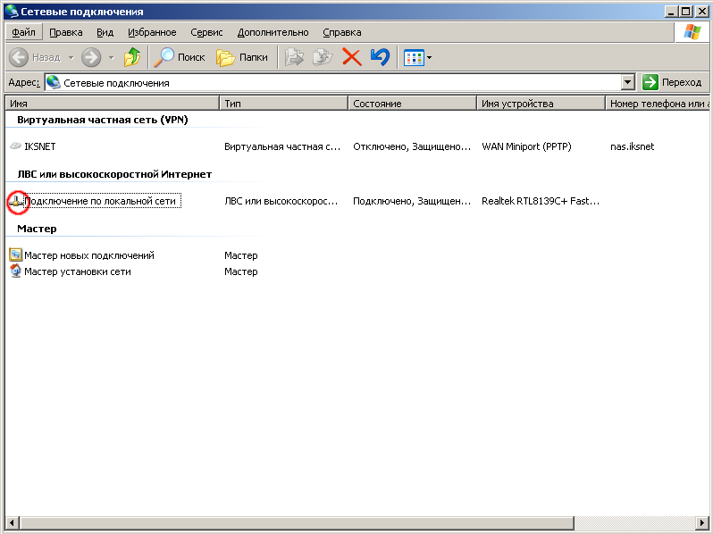Open the Справка menu
Screen dimensions: 713x534
click(342, 32)
